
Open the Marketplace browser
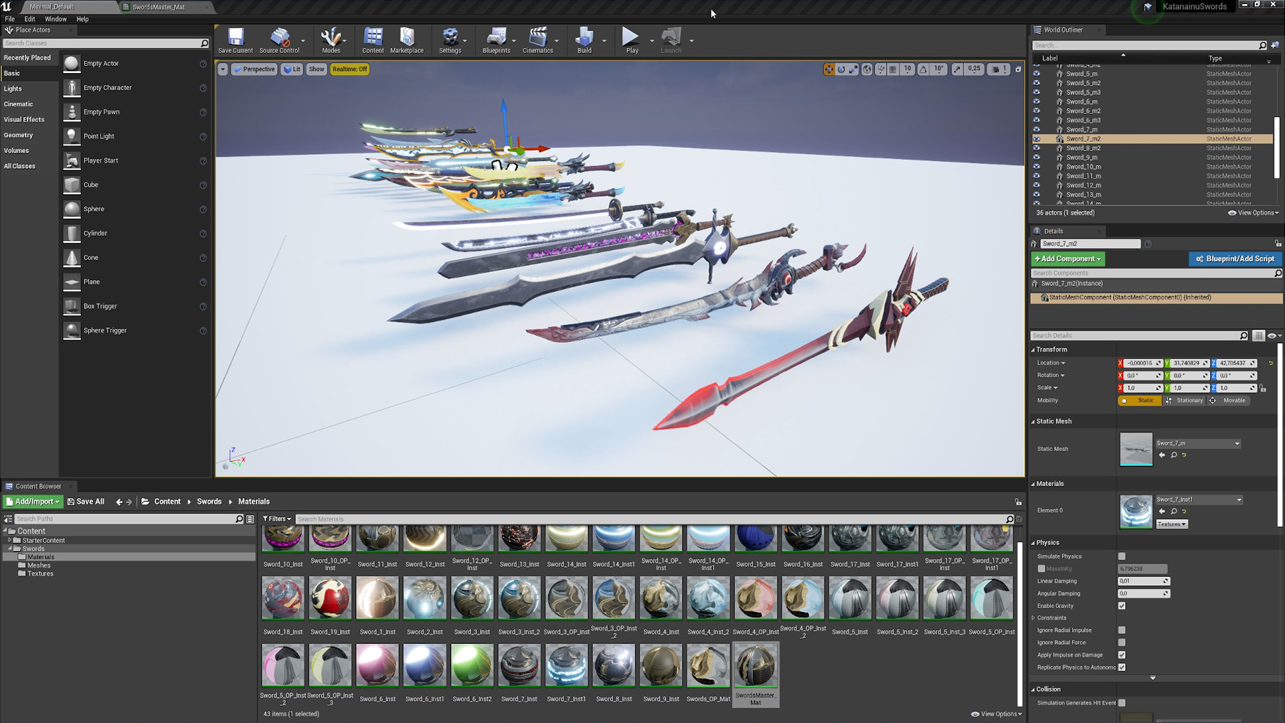[x=408, y=39]
